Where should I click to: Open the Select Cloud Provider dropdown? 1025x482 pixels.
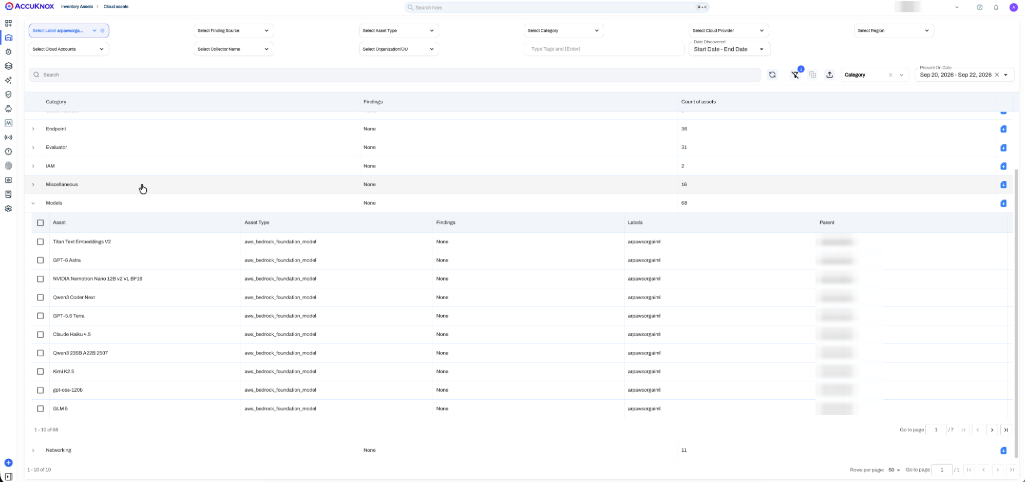click(729, 30)
